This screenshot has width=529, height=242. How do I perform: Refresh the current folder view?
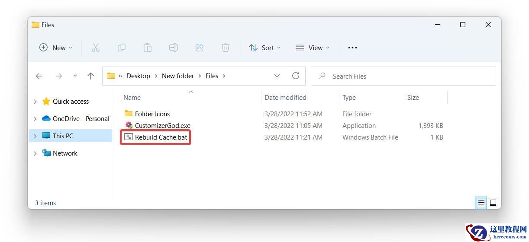tap(296, 76)
